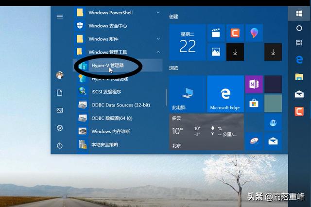
Task: Open the 北京 weather tile
Action: [206, 132]
